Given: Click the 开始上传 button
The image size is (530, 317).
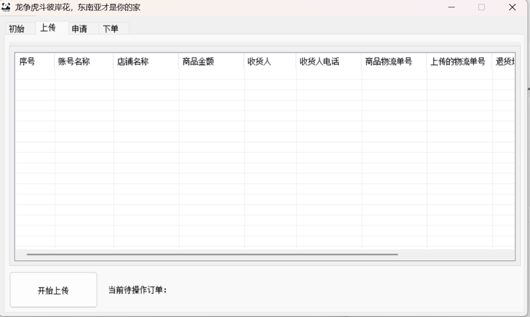Looking at the screenshot, I should click(x=53, y=290).
